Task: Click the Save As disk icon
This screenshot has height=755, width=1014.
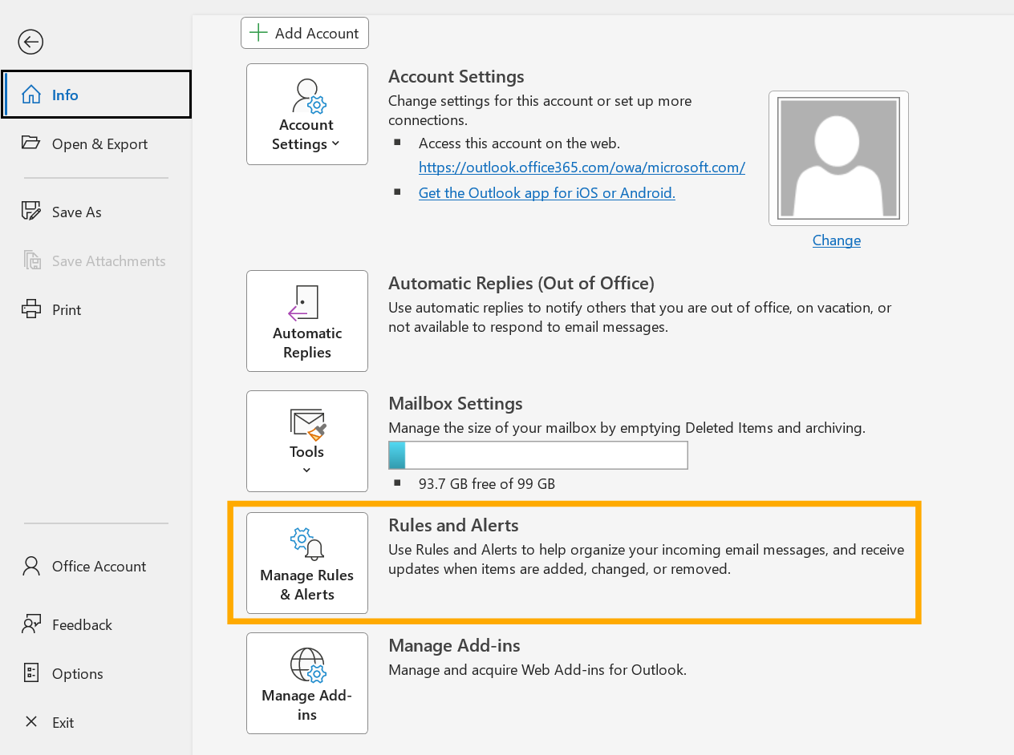Action: (x=31, y=212)
